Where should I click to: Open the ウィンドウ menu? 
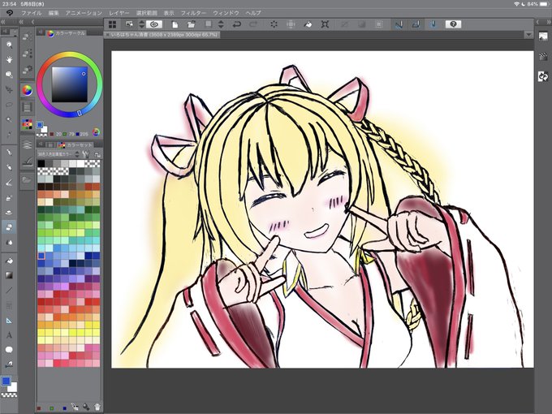(226, 13)
